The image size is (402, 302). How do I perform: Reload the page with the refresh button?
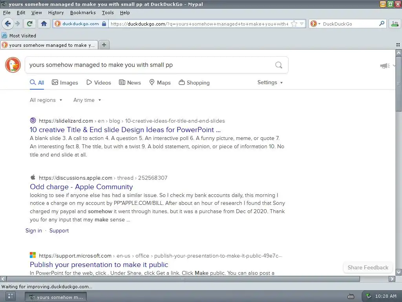pos(29,24)
